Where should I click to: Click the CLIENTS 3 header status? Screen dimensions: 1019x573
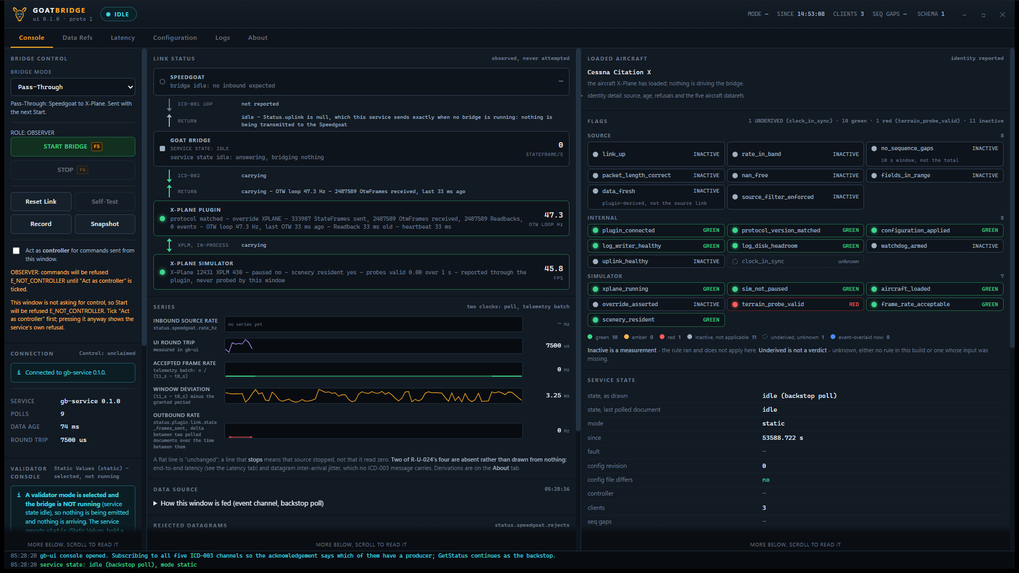click(x=848, y=14)
